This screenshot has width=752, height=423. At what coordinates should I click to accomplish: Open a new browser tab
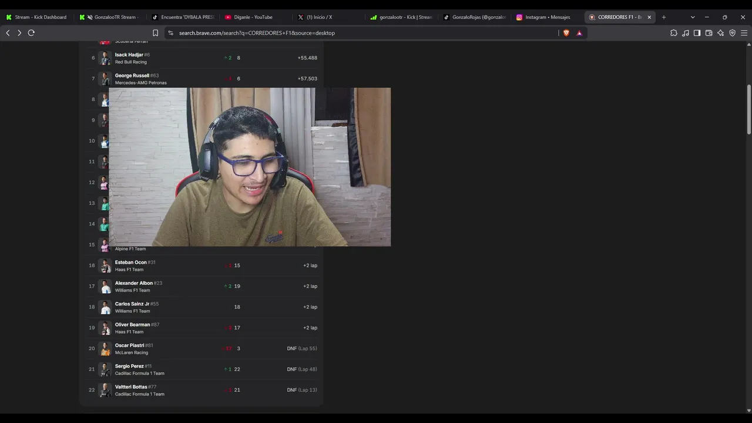click(664, 17)
